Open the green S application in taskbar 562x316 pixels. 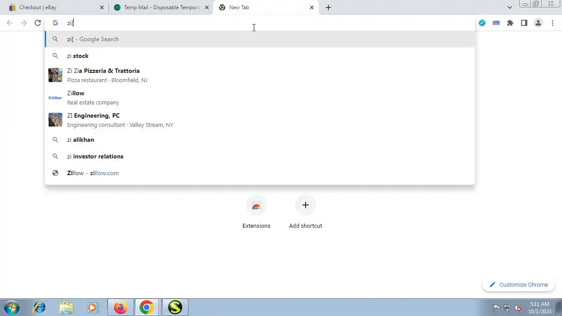[175, 307]
